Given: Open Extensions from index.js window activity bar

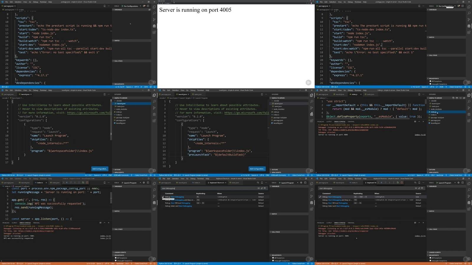Looking at the screenshot, I should point(469,121).
